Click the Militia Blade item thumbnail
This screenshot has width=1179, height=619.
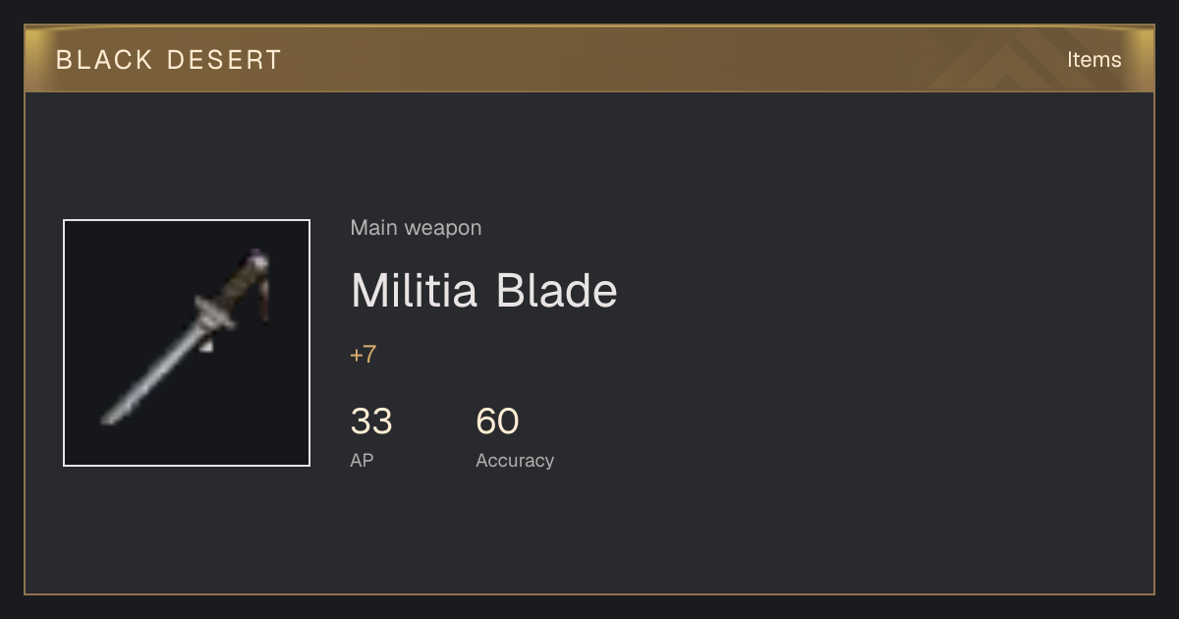tap(187, 343)
